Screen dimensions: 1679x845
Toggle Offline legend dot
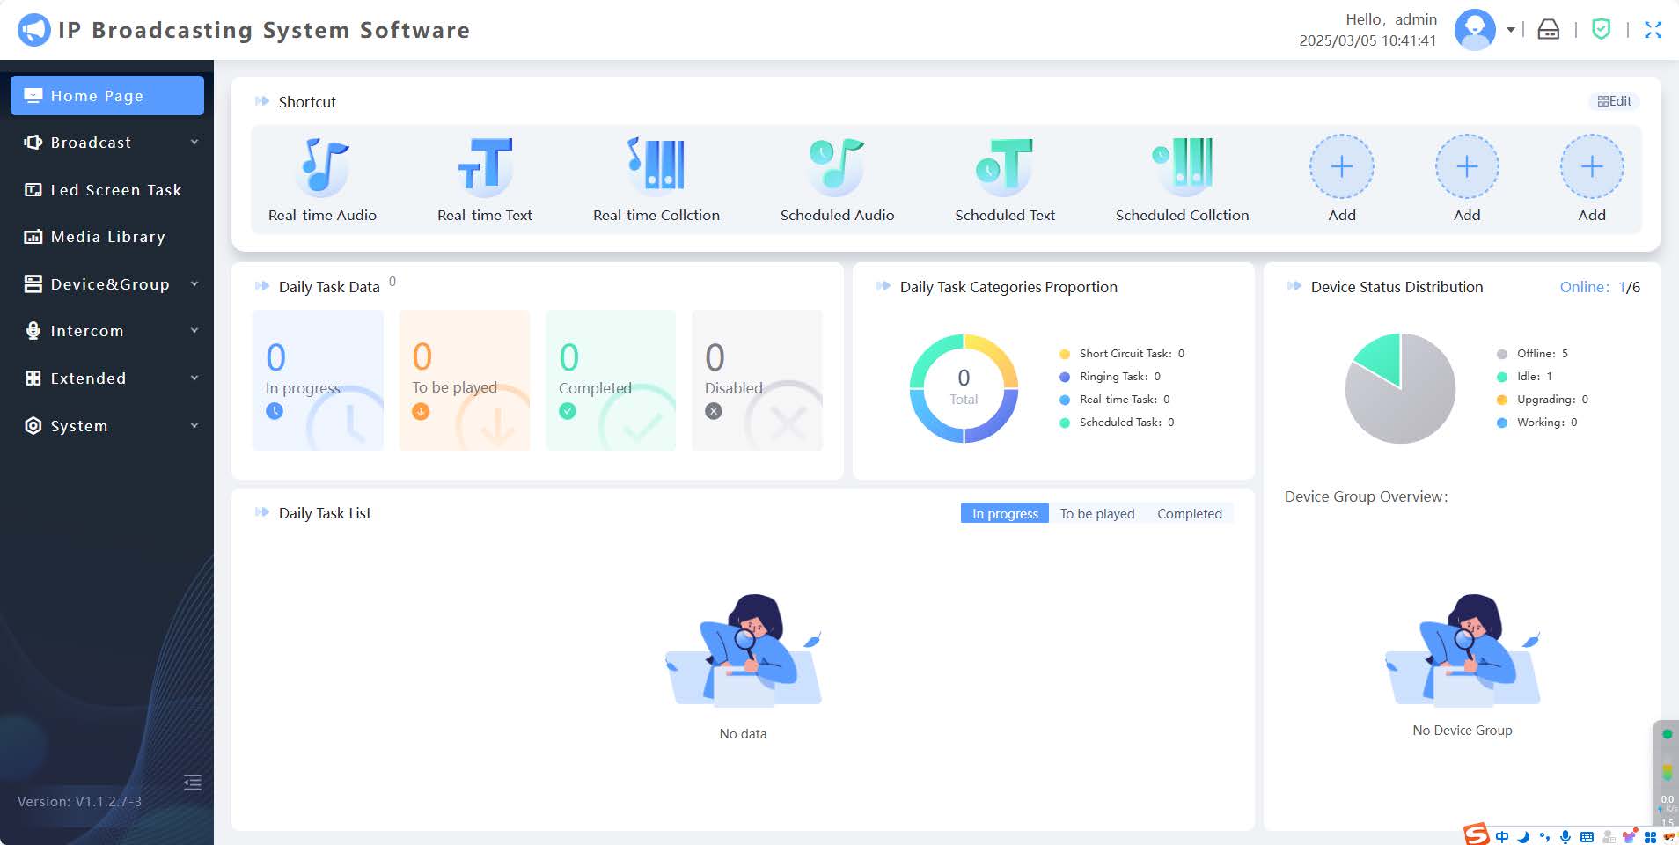coord(1502,354)
